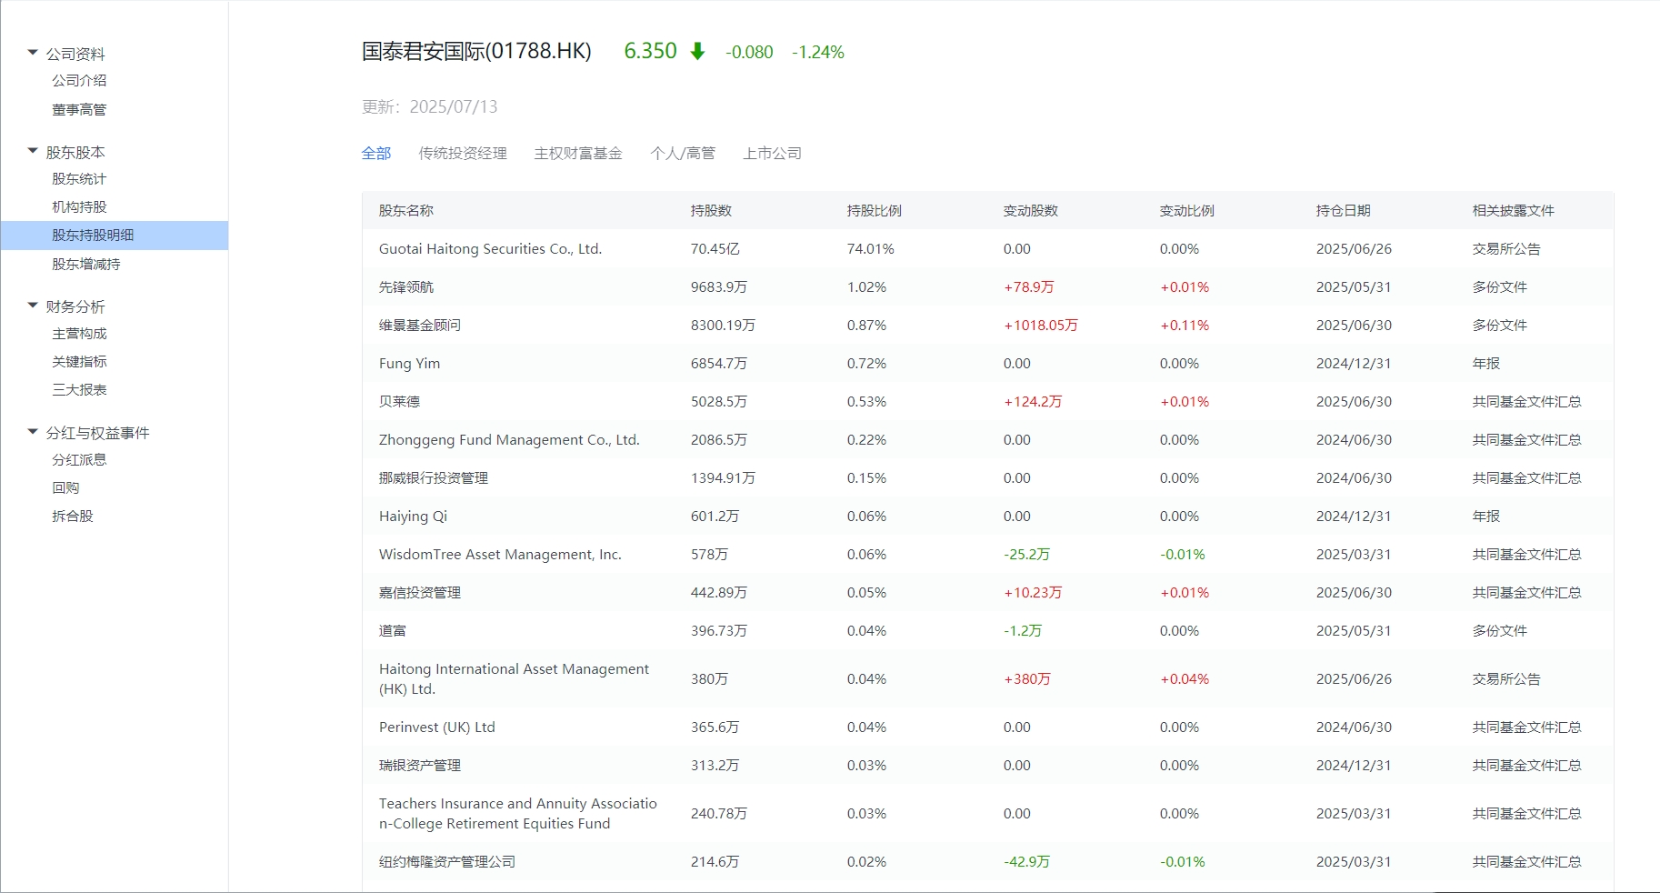Click the stock price 6.350
The image size is (1660, 893).
pos(650,51)
